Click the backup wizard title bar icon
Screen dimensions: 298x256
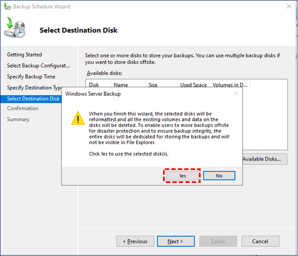(8, 6)
